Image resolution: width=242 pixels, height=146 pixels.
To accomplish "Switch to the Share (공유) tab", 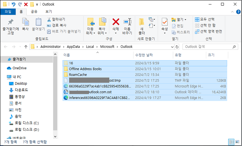I will pyautogui.click(x=34, y=11).
